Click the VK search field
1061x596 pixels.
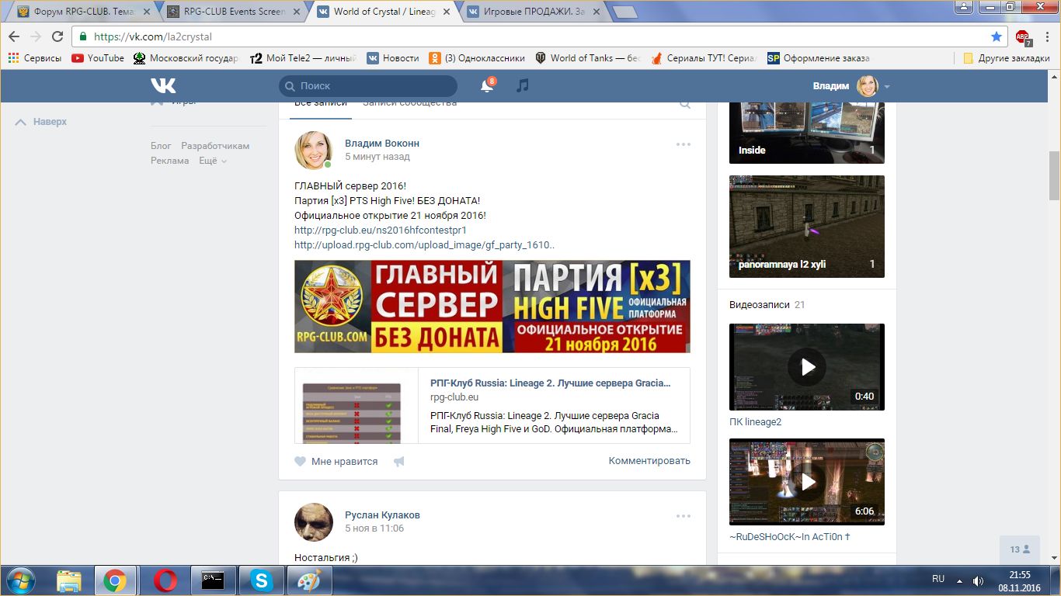pos(368,86)
